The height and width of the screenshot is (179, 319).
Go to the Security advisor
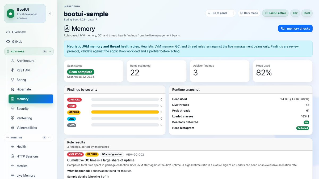pos(31,108)
